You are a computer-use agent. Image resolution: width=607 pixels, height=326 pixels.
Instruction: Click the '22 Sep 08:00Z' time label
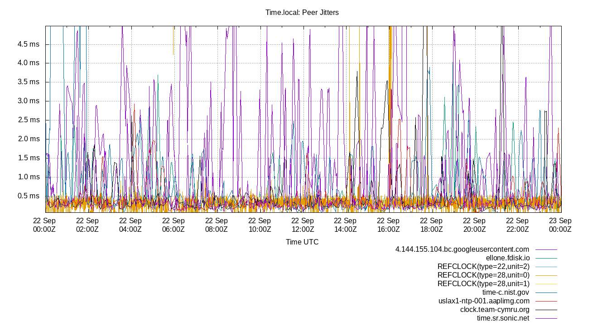pos(217,225)
